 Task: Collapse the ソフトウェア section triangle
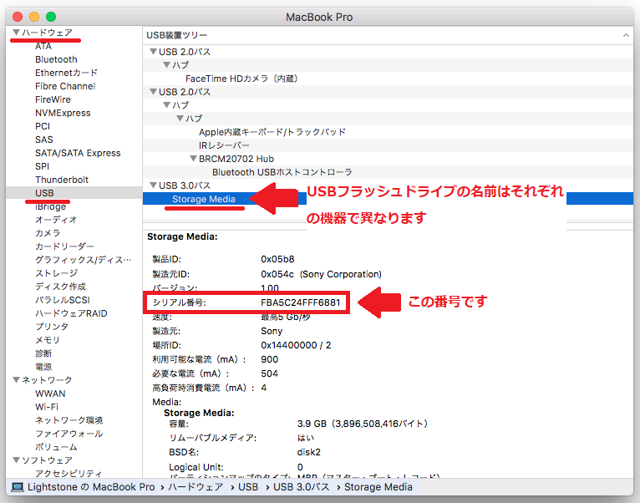coord(17,460)
